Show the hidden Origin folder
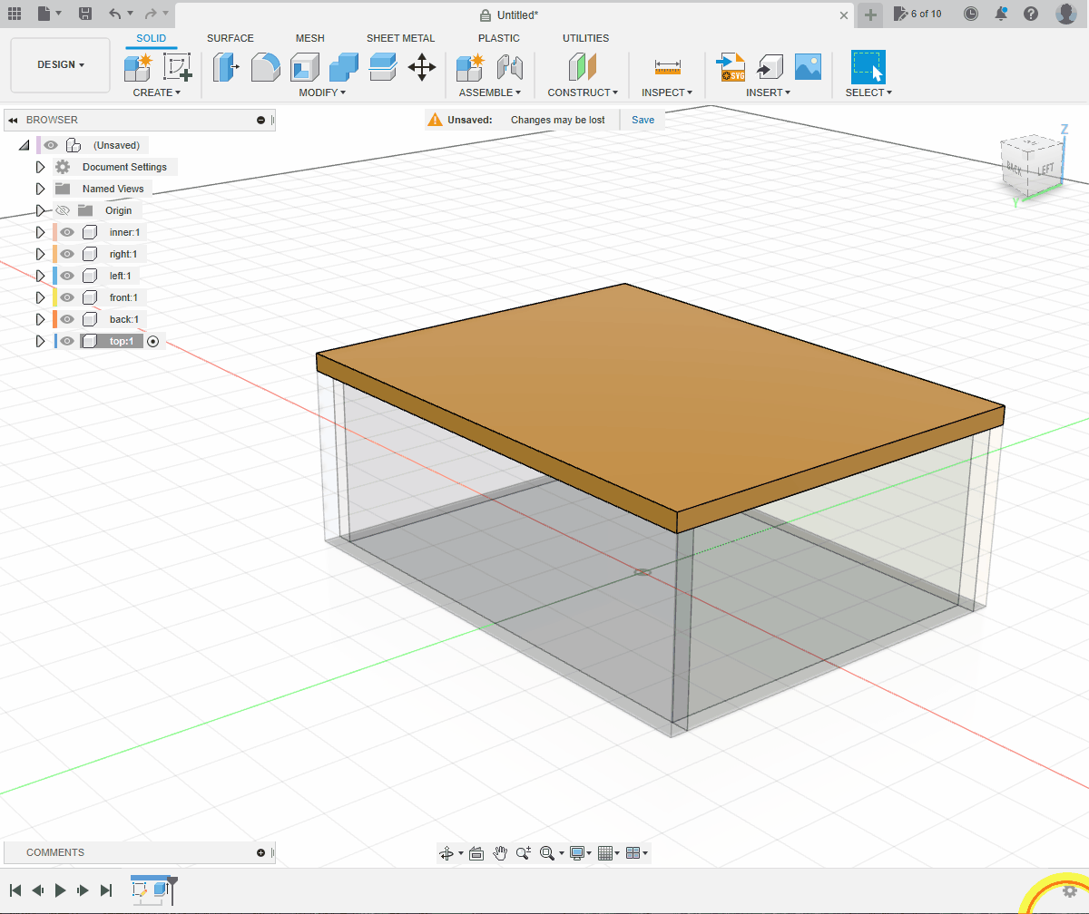The height and width of the screenshot is (914, 1089). point(63,210)
